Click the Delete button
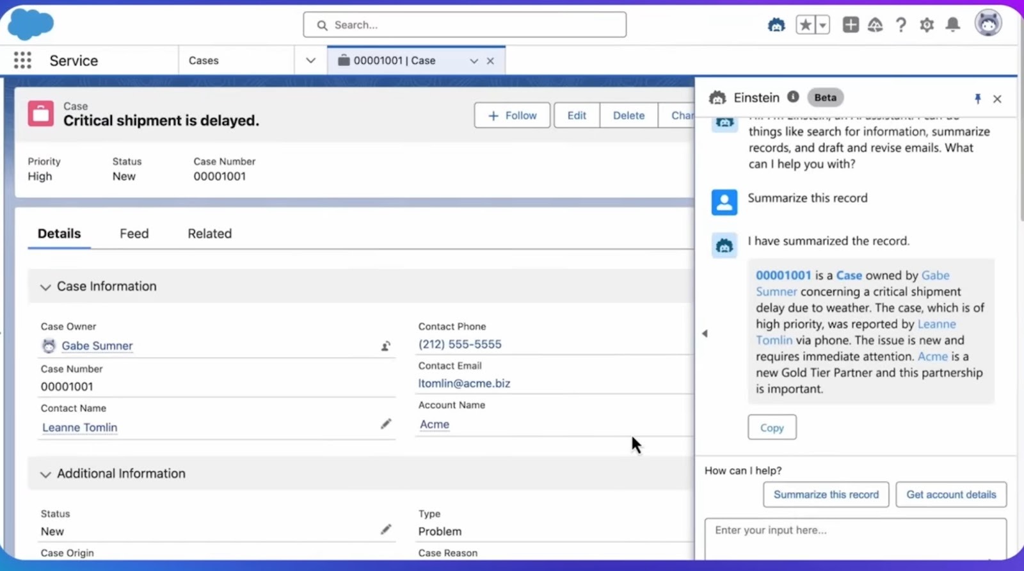The width and height of the screenshot is (1024, 571). (x=628, y=115)
